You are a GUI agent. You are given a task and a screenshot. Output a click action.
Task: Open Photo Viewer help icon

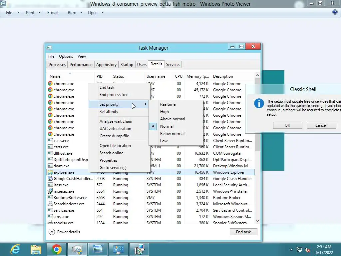coord(335,12)
